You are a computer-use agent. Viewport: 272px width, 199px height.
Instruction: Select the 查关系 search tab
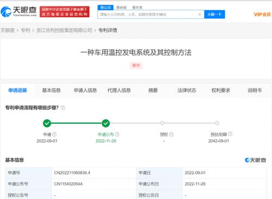(x=137, y=8)
